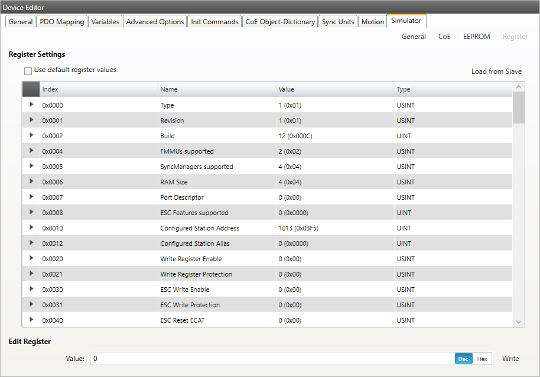Switch to CoE Object-Dictionary tab

click(x=280, y=22)
